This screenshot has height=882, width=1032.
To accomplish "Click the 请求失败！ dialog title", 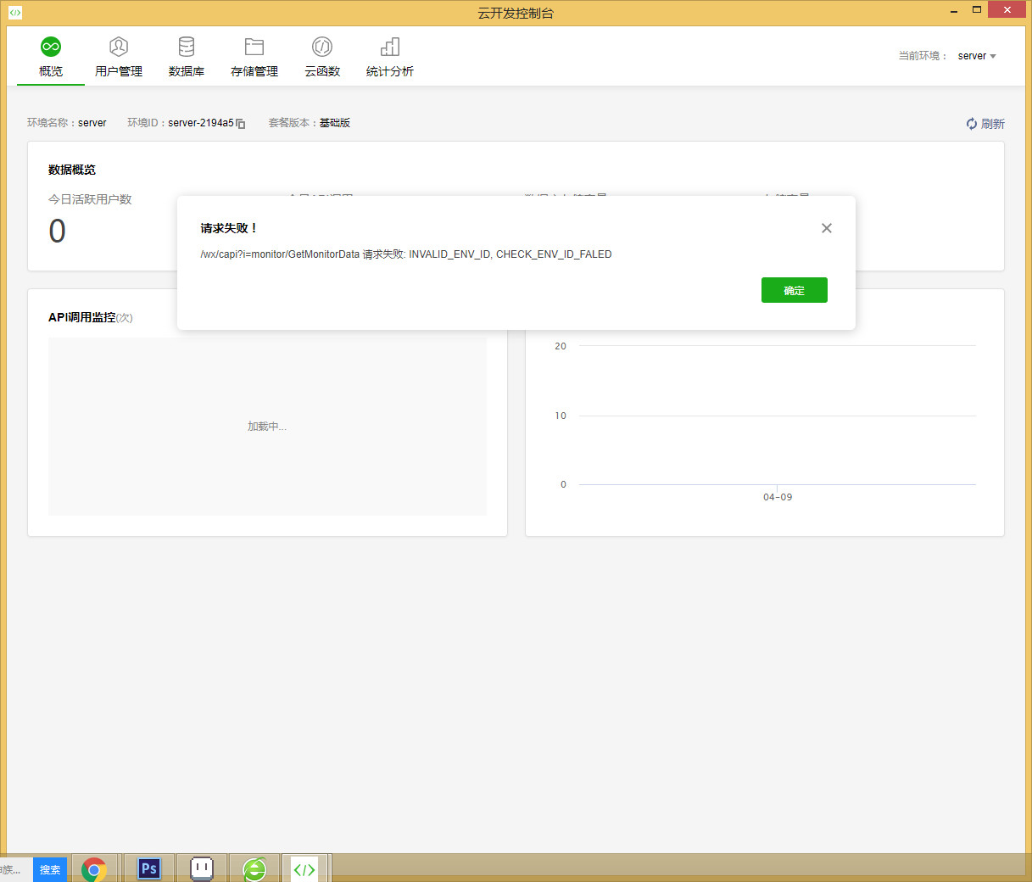I will 229,228.
